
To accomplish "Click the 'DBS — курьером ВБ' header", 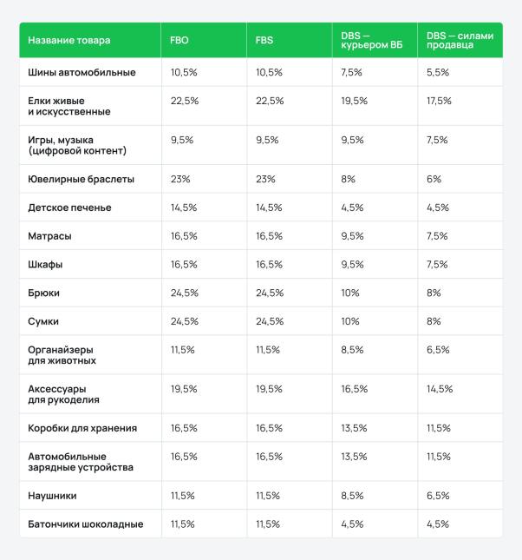I will pos(371,40).
